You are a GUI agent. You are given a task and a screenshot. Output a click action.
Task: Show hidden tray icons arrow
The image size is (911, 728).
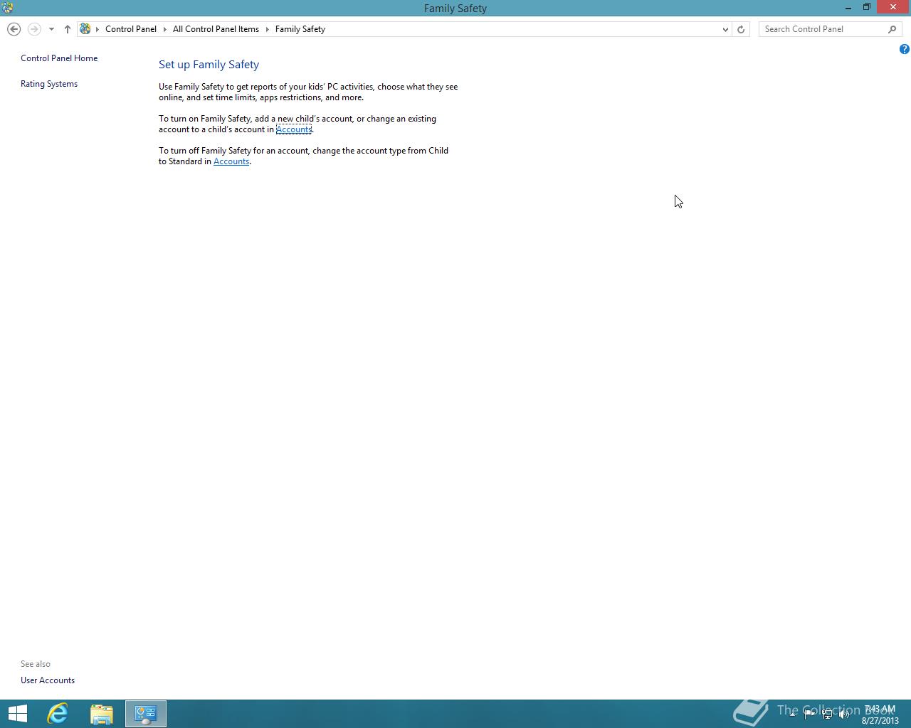793,714
